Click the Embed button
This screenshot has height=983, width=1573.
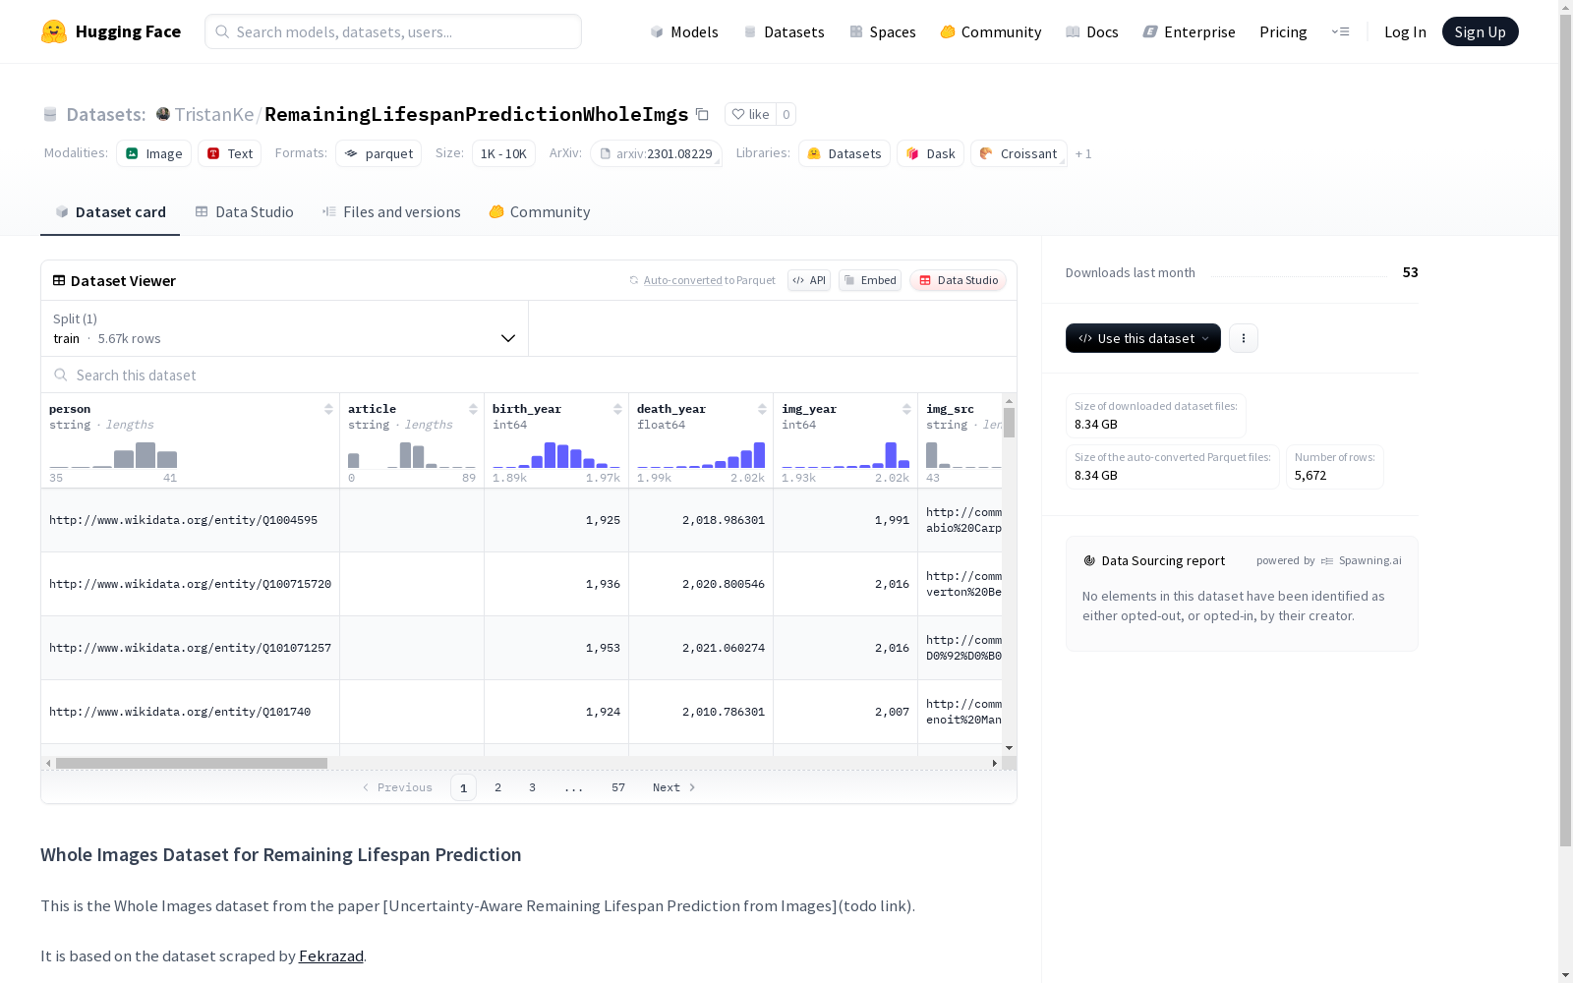click(x=870, y=280)
